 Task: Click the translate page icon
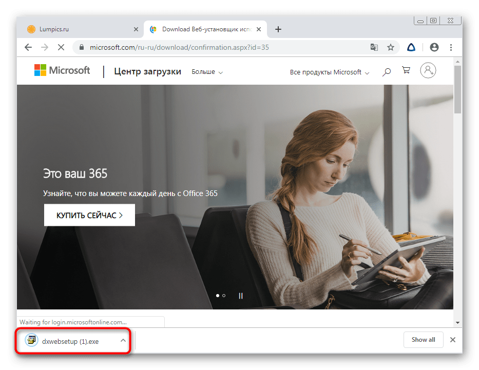[374, 47]
